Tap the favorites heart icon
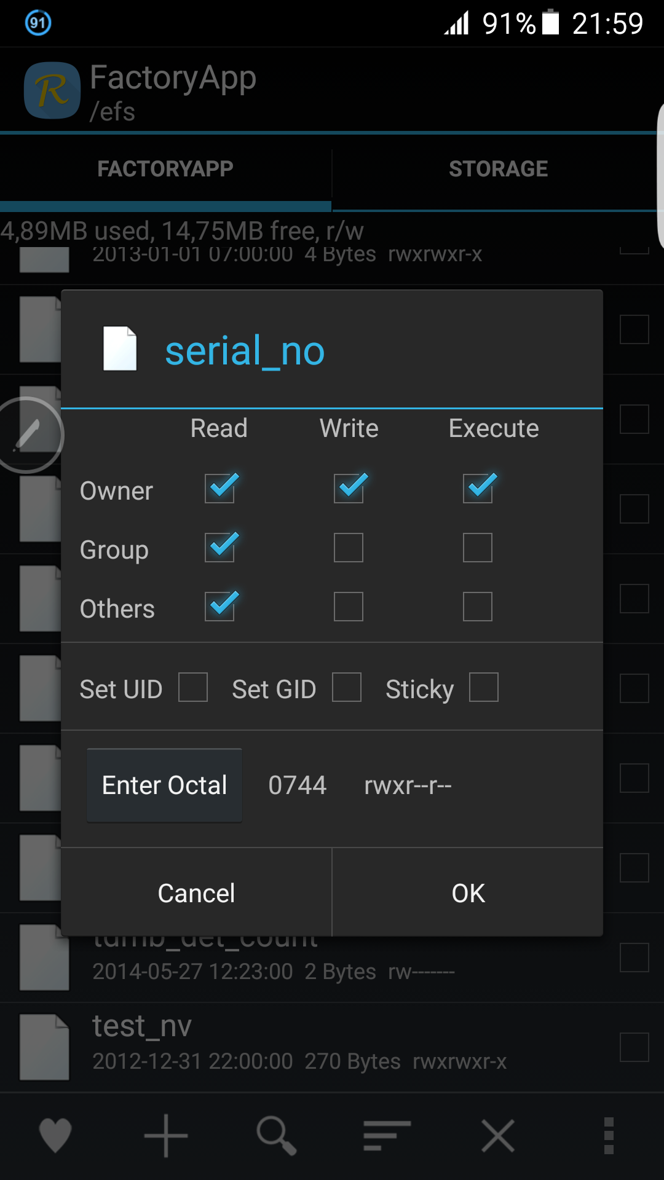This screenshot has width=664, height=1180. pyautogui.click(x=55, y=1135)
